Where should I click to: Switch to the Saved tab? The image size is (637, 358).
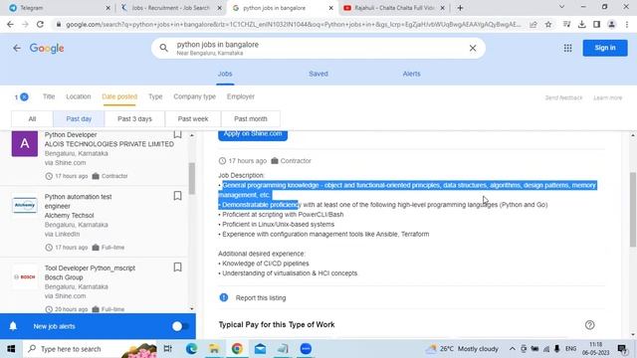[318, 74]
